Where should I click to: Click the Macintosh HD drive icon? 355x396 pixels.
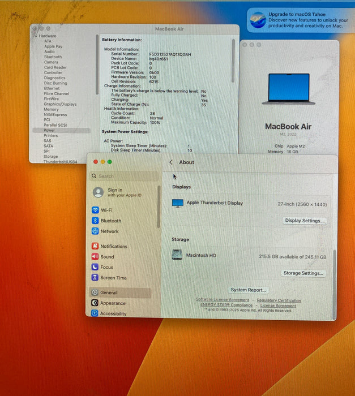click(177, 255)
